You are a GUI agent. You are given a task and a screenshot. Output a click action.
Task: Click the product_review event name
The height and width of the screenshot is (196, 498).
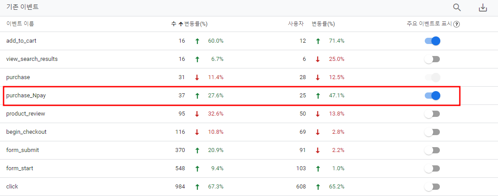(25, 114)
